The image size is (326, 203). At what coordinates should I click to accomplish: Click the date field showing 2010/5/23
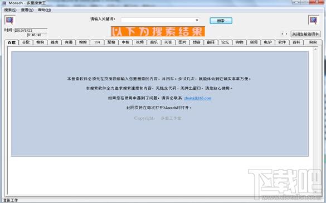click(x=31, y=31)
